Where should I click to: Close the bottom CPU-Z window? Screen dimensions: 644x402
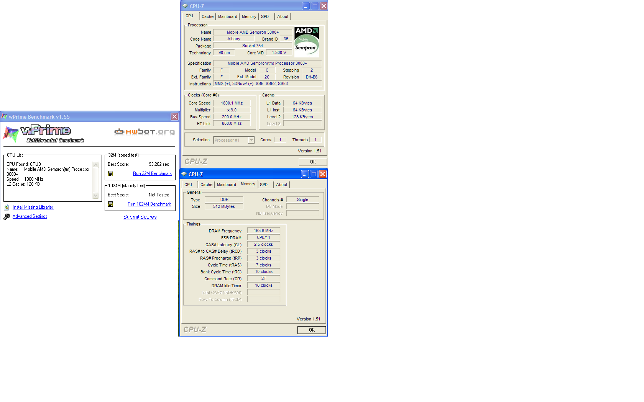pos(322,174)
